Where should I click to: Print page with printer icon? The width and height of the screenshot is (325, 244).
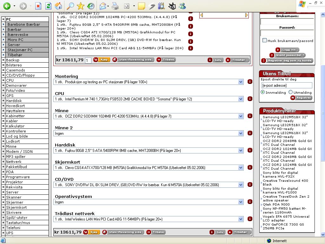click(115, 6)
